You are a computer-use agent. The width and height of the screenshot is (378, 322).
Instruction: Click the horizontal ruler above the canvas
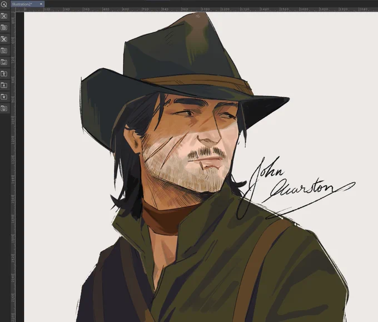click(196, 9)
